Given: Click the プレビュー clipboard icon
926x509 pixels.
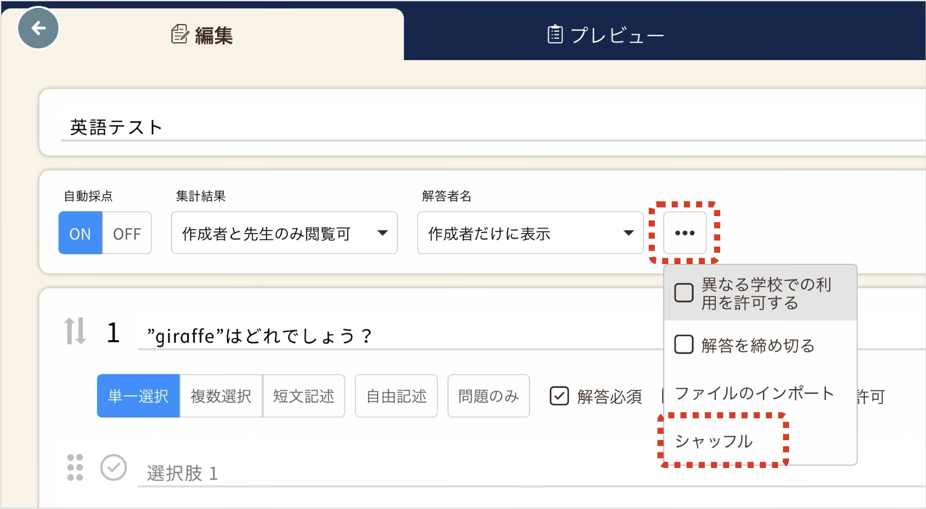Looking at the screenshot, I should coord(555,34).
